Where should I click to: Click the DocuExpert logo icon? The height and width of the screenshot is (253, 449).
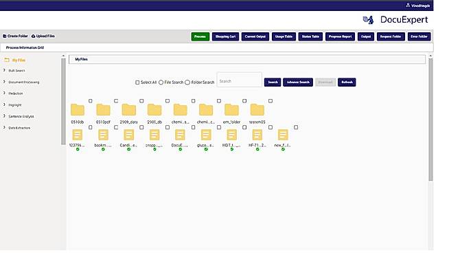click(368, 20)
